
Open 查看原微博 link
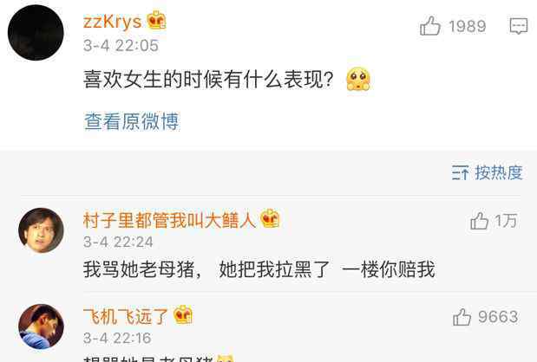pyautogui.click(x=132, y=121)
